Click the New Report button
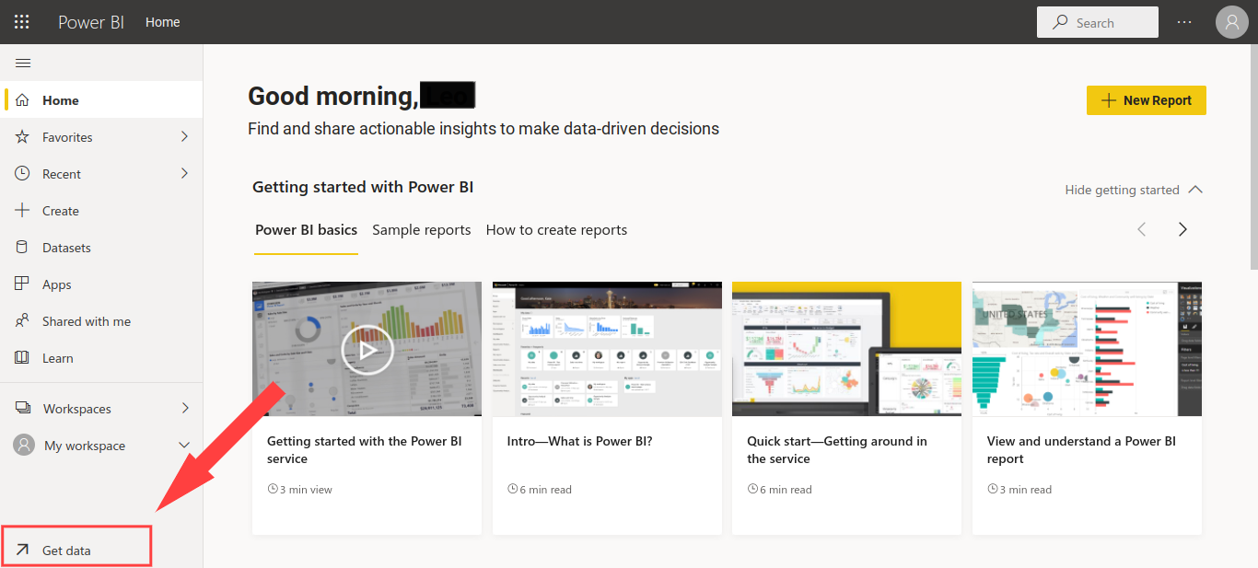This screenshot has width=1258, height=568. click(1146, 99)
